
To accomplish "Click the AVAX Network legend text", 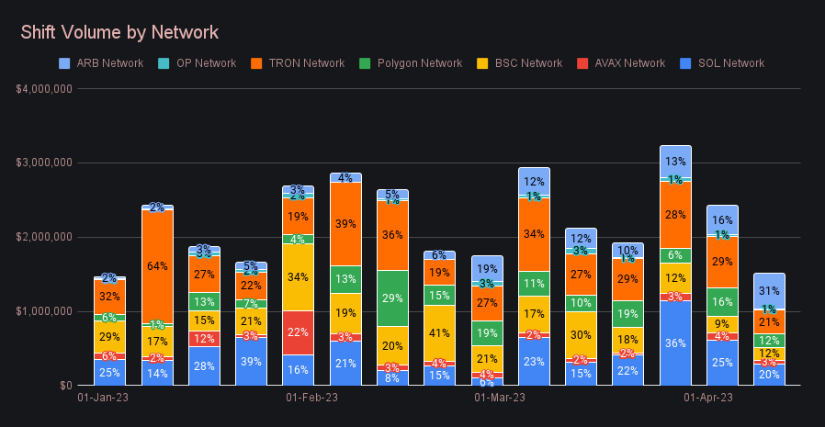I will pyautogui.click(x=629, y=63).
